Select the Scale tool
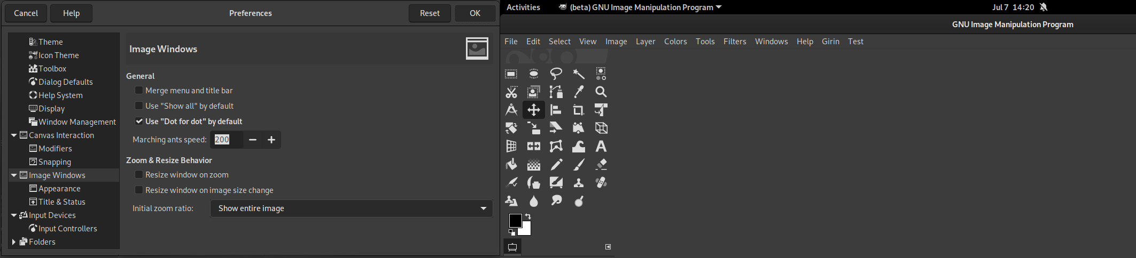 [534, 128]
